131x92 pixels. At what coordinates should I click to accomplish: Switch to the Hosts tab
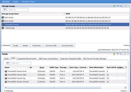(7, 59)
